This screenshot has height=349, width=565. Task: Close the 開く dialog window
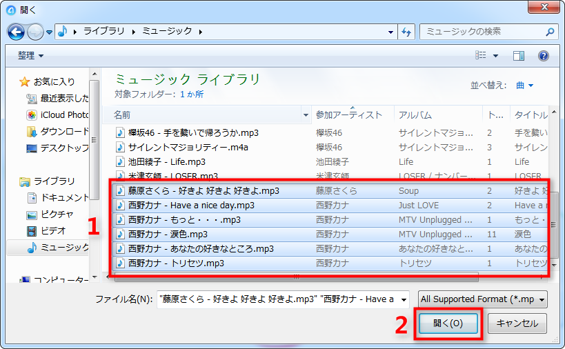(544, 7)
